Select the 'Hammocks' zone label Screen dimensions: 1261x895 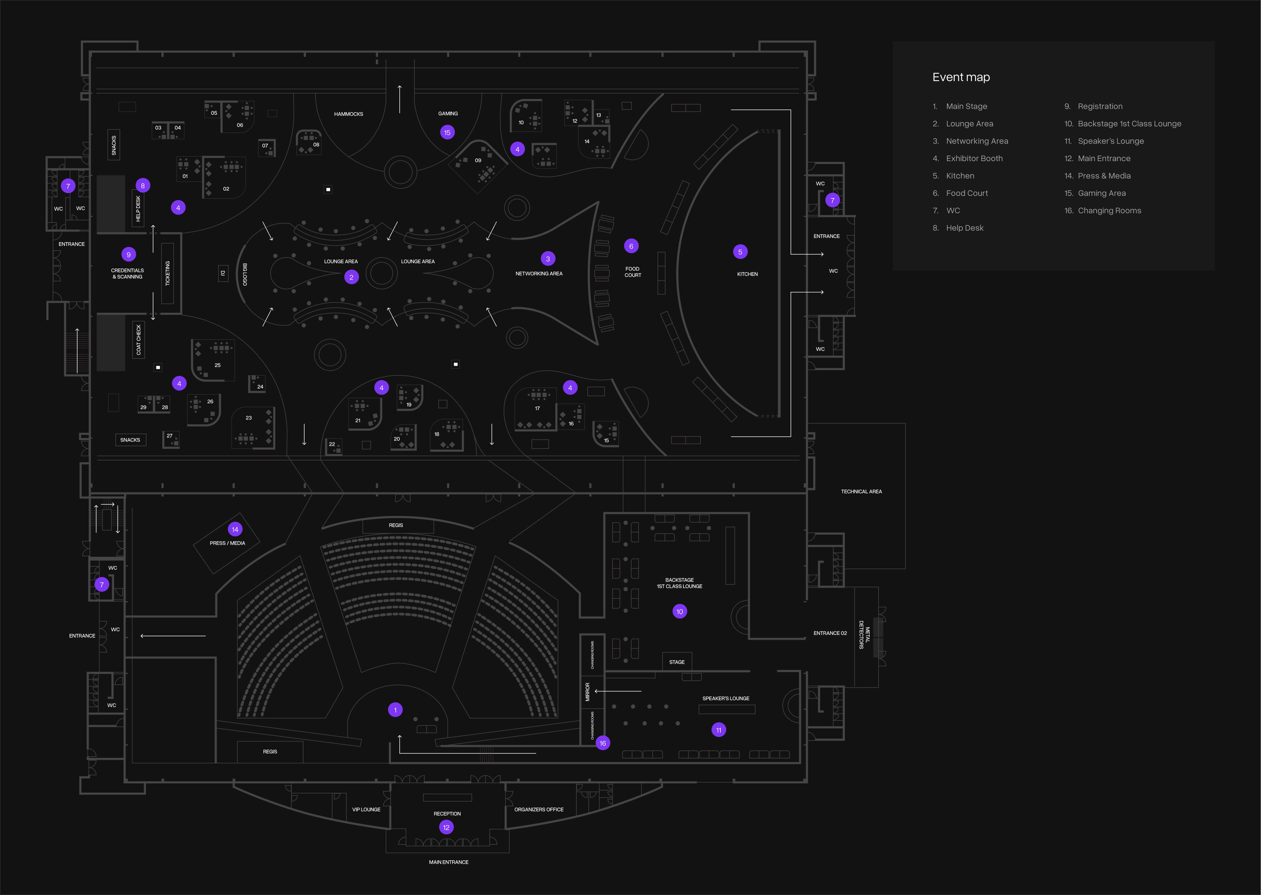coord(348,114)
